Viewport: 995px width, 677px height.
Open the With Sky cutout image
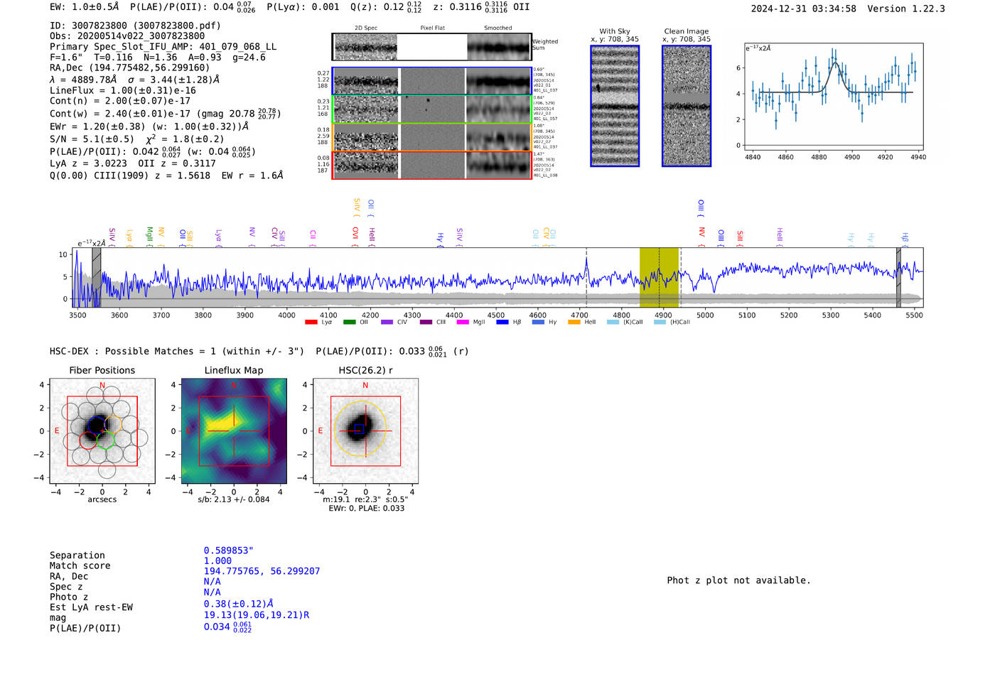(x=615, y=106)
